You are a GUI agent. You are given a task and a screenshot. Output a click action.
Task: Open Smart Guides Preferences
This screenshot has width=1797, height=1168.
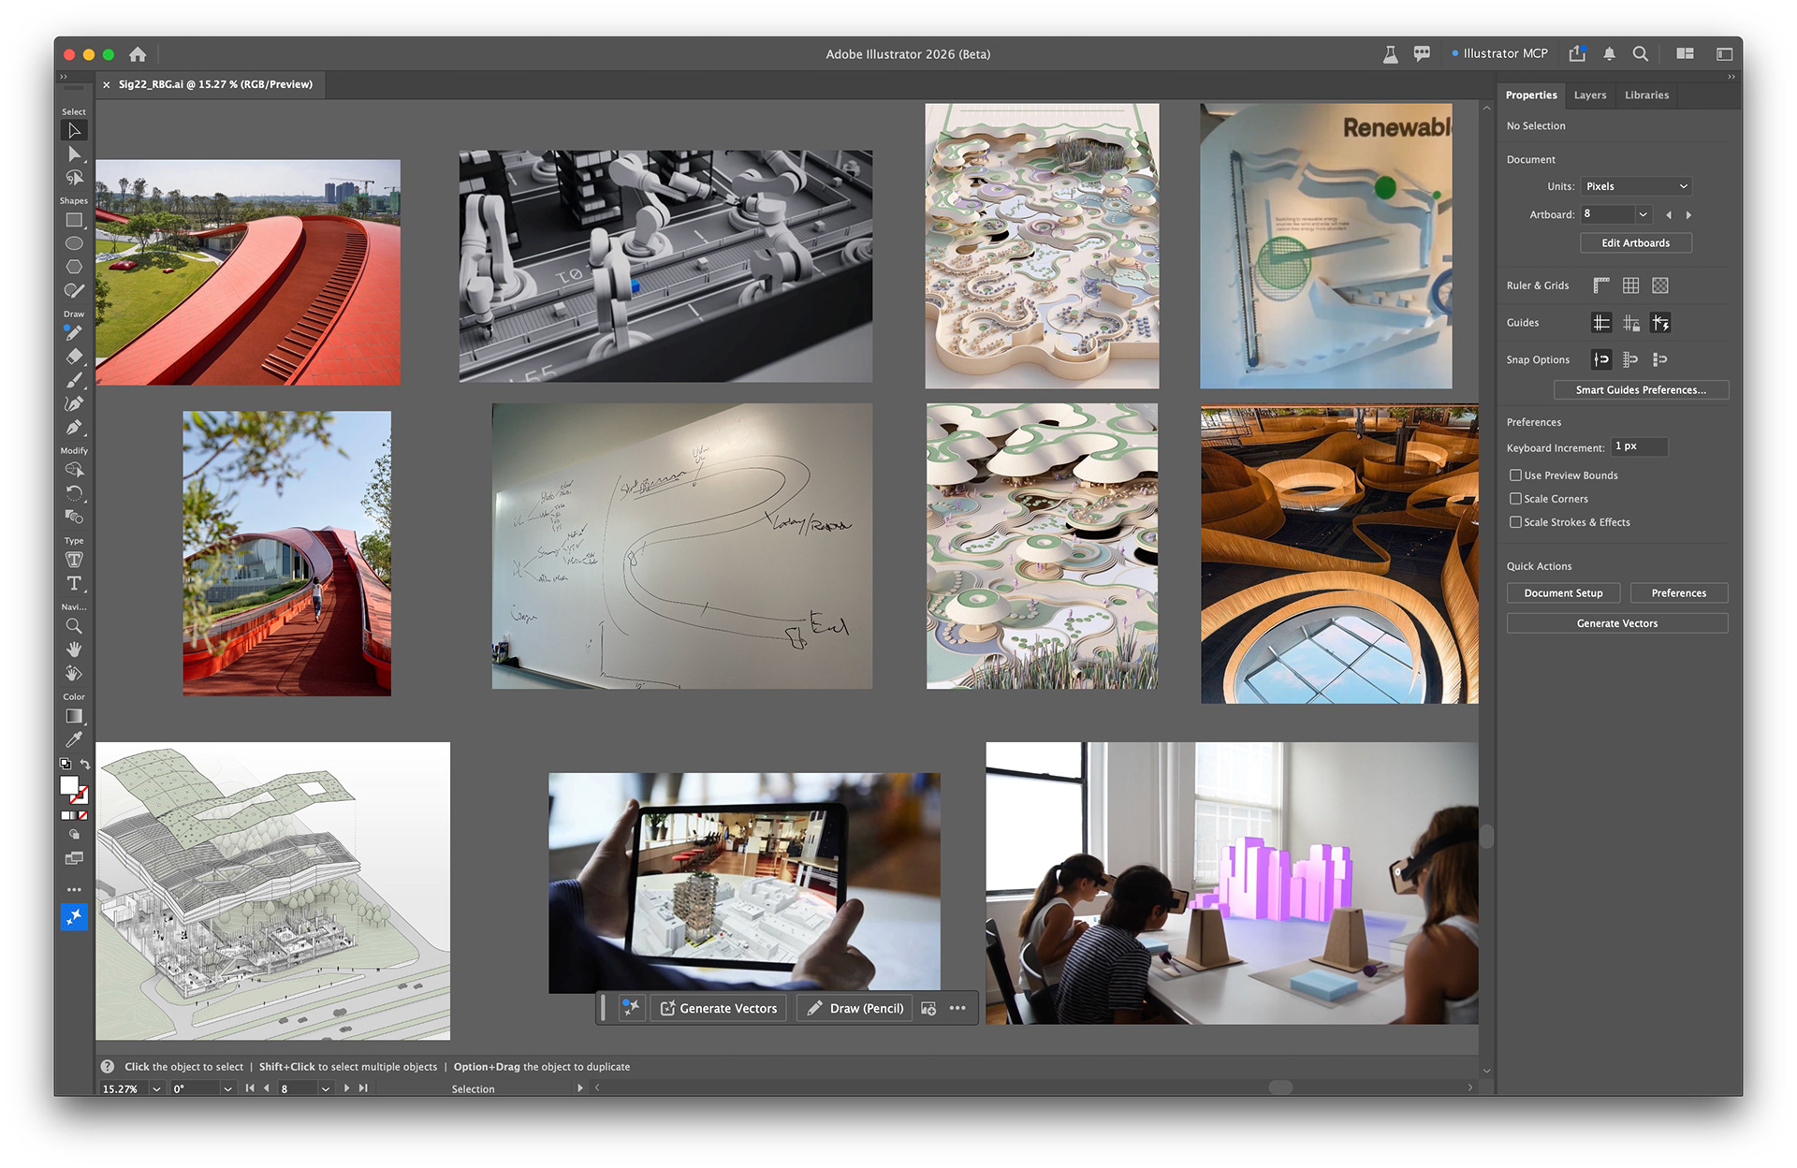point(1641,390)
